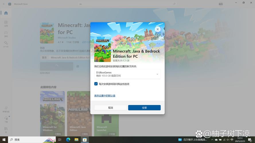Open the Downloads section in the sidebar
This screenshot has width=255, height=143.
tap(6, 119)
